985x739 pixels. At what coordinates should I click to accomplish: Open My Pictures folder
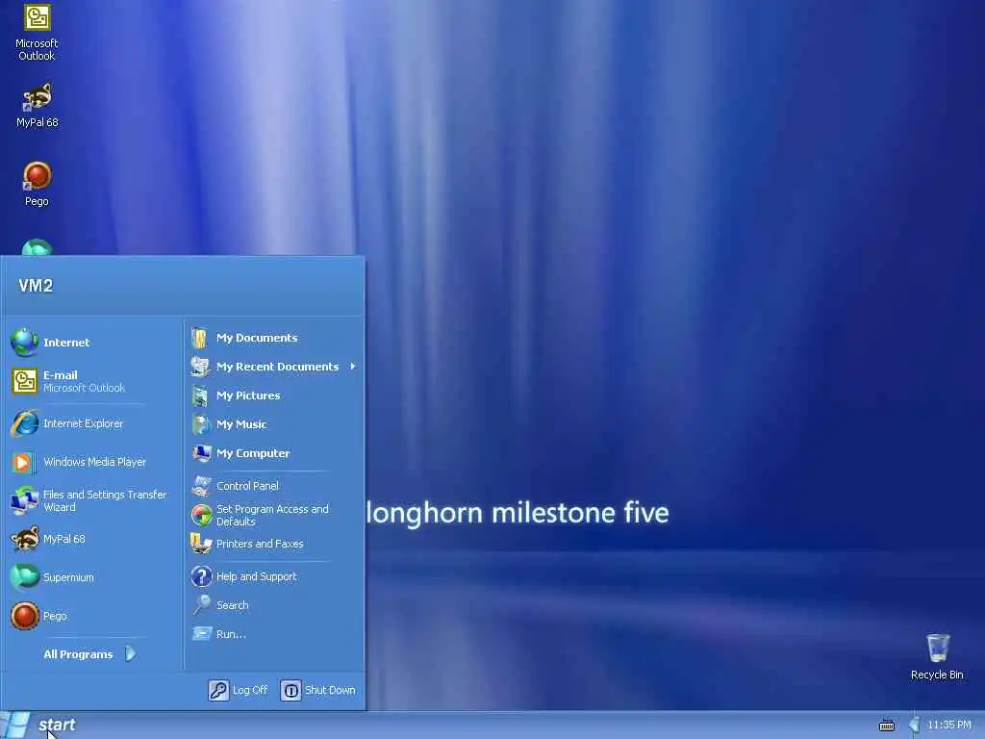point(274,395)
